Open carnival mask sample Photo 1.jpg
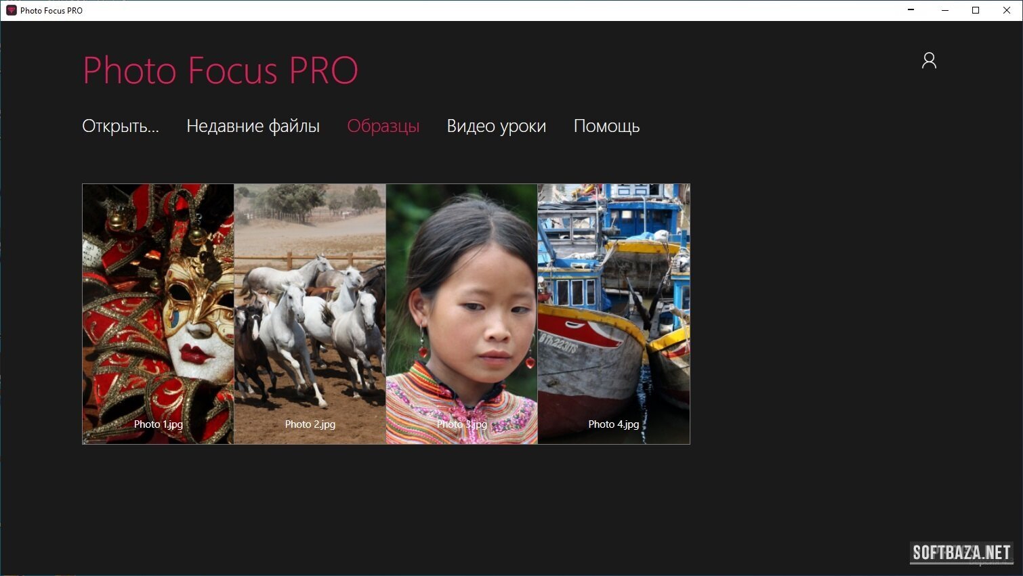1023x576 pixels. pyautogui.click(x=159, y=314)
